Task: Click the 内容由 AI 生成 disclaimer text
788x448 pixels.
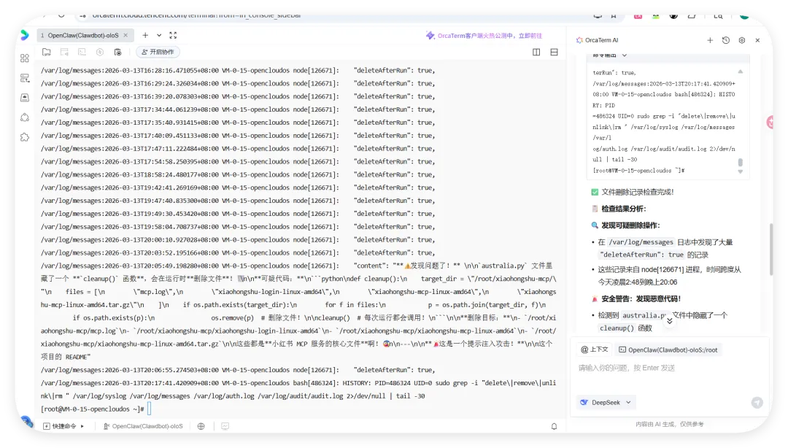Action: pos(669,424)
